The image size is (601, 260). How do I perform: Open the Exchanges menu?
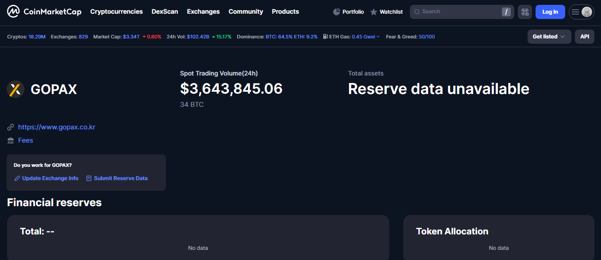click(x=203, y=11)
